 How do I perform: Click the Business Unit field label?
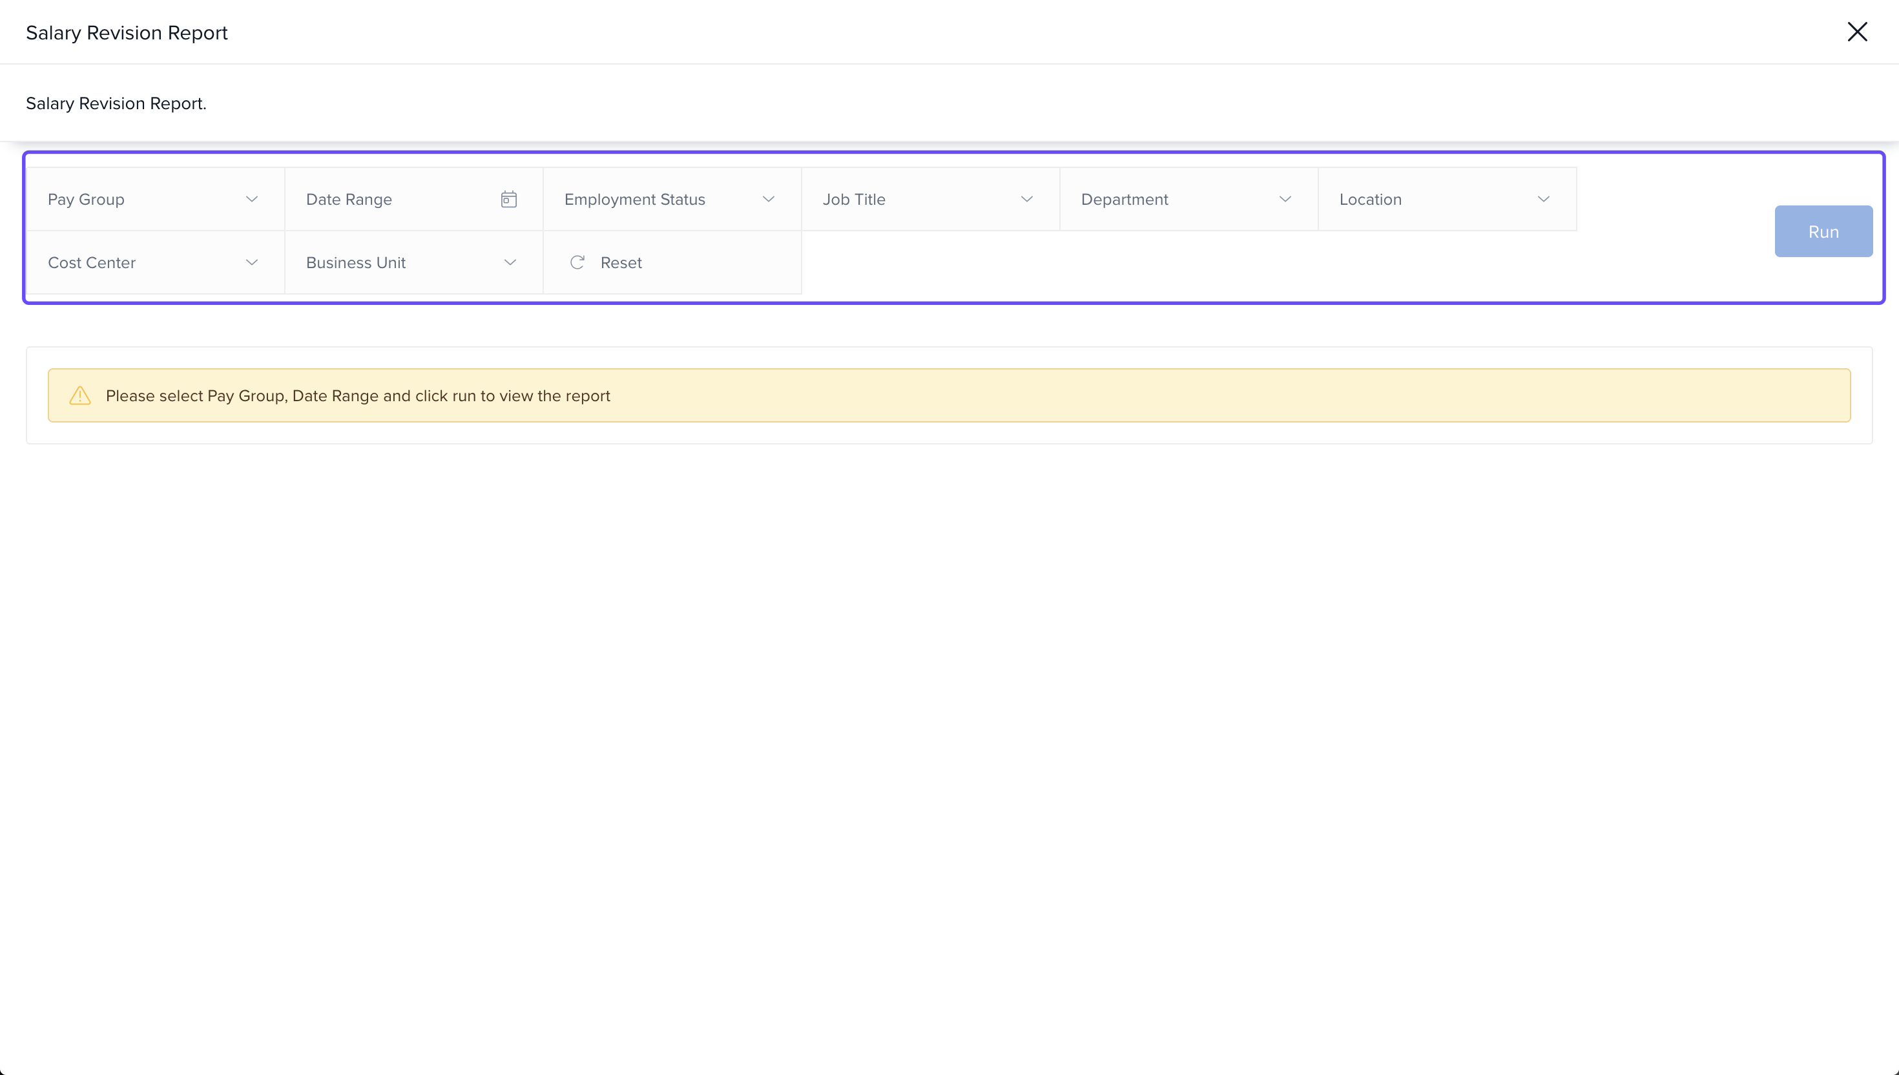click(x=356, y=263)
